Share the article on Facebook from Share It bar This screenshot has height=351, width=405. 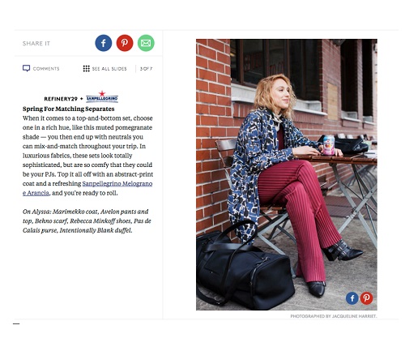click(104, 43)
